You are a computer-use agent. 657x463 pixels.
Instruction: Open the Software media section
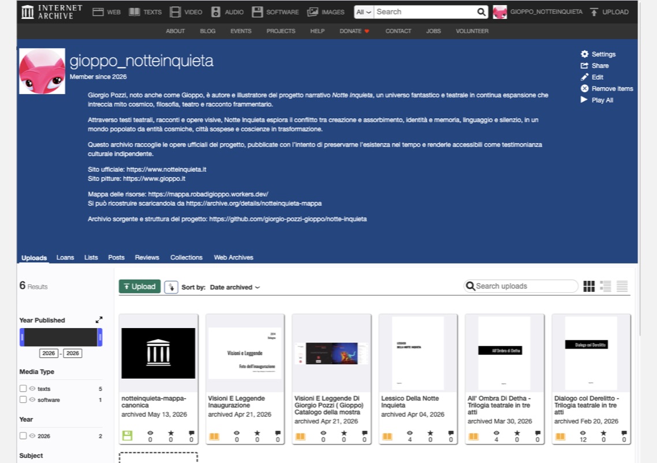click(275, 12)
